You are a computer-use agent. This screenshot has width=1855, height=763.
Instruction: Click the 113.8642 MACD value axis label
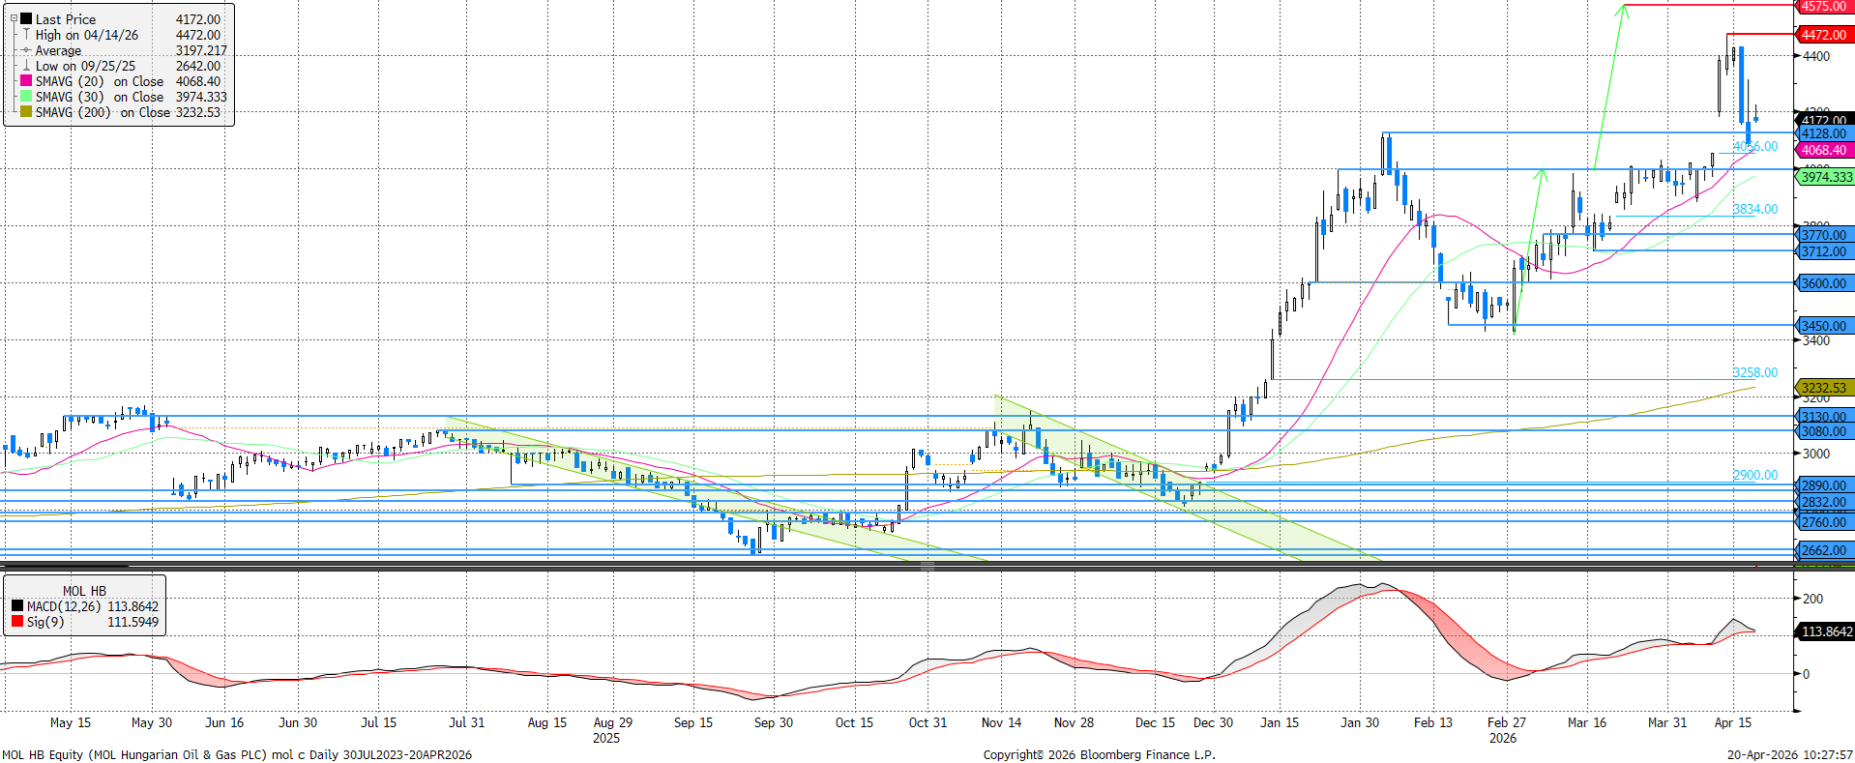pos(1826,631)
